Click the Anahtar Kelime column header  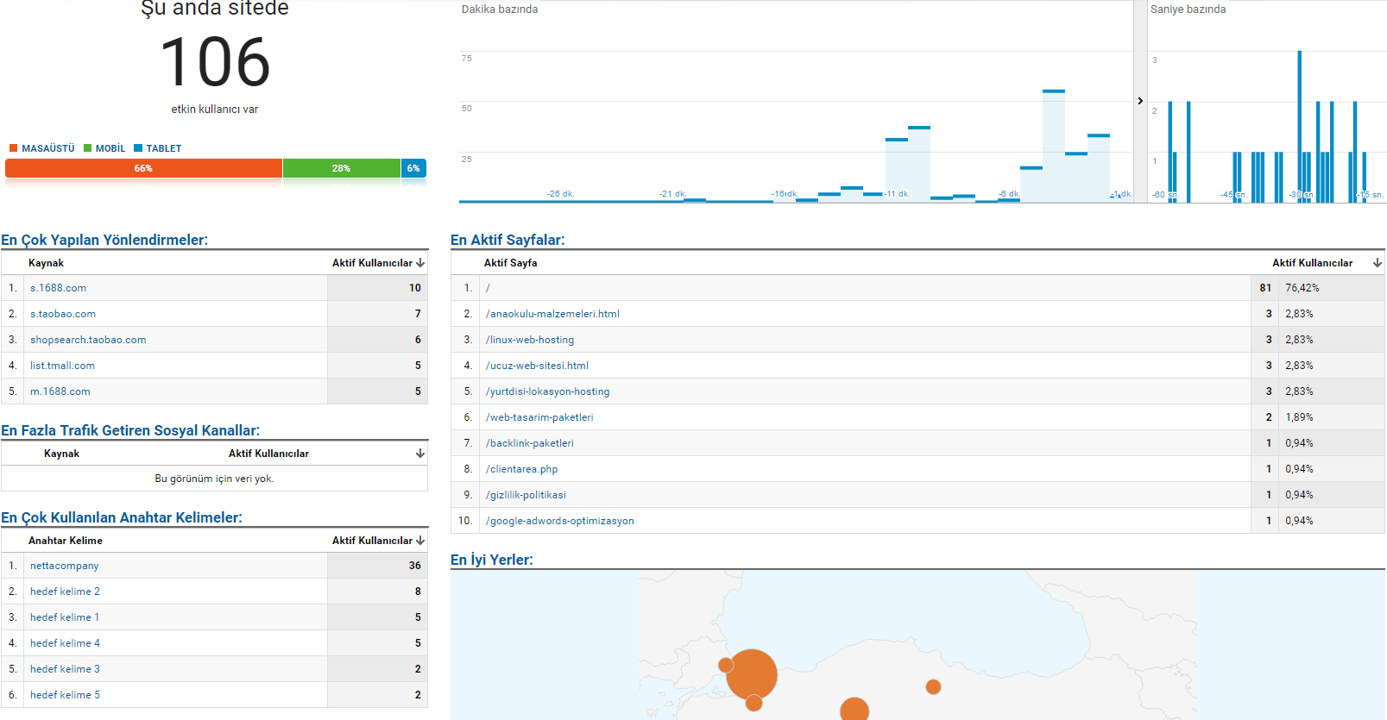click(66, 541)
